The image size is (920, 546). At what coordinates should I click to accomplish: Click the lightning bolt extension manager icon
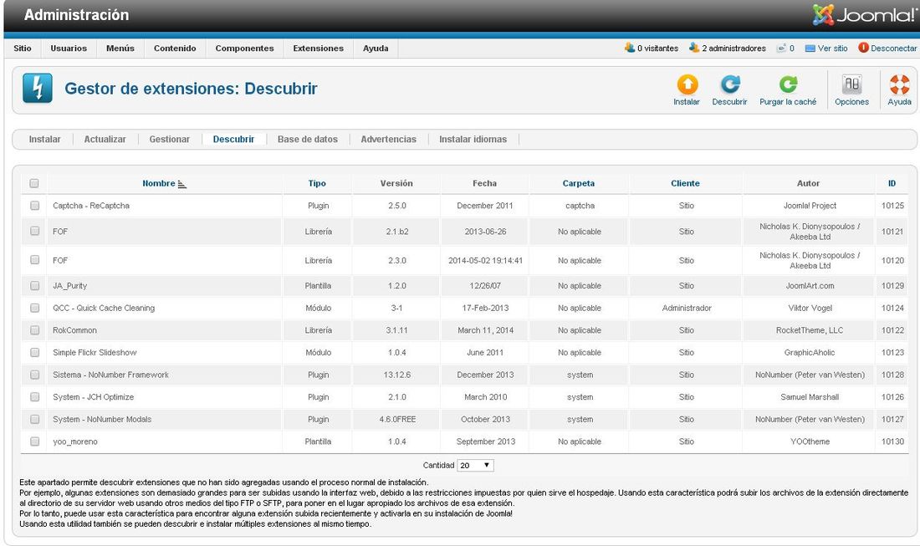(x=38, y=89)
